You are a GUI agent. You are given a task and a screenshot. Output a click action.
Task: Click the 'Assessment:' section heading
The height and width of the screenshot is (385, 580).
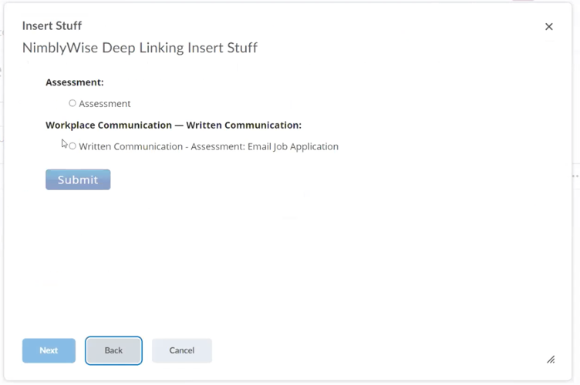(75, 82)
